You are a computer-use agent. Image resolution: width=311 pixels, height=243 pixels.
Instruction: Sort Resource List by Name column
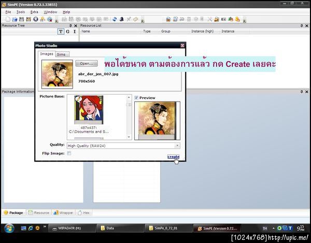[x=111, y=31]
